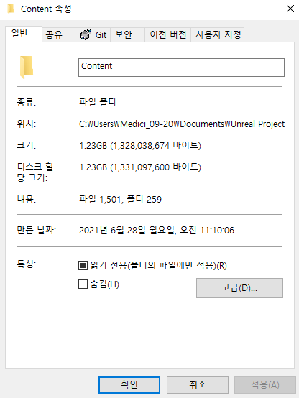Confirm with the 확인 button

point(129,385)
